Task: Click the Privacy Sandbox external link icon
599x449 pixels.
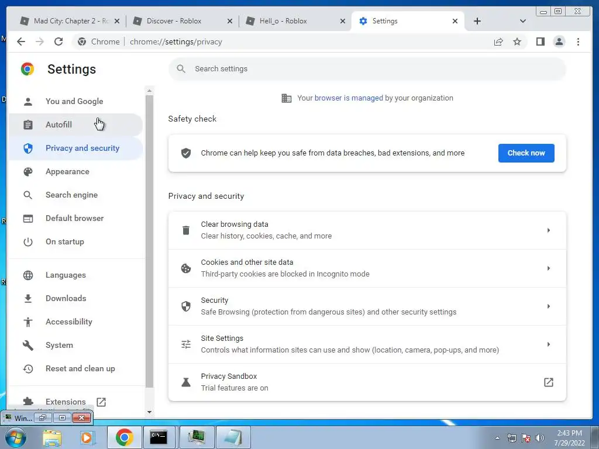Action: coord(548,382)
